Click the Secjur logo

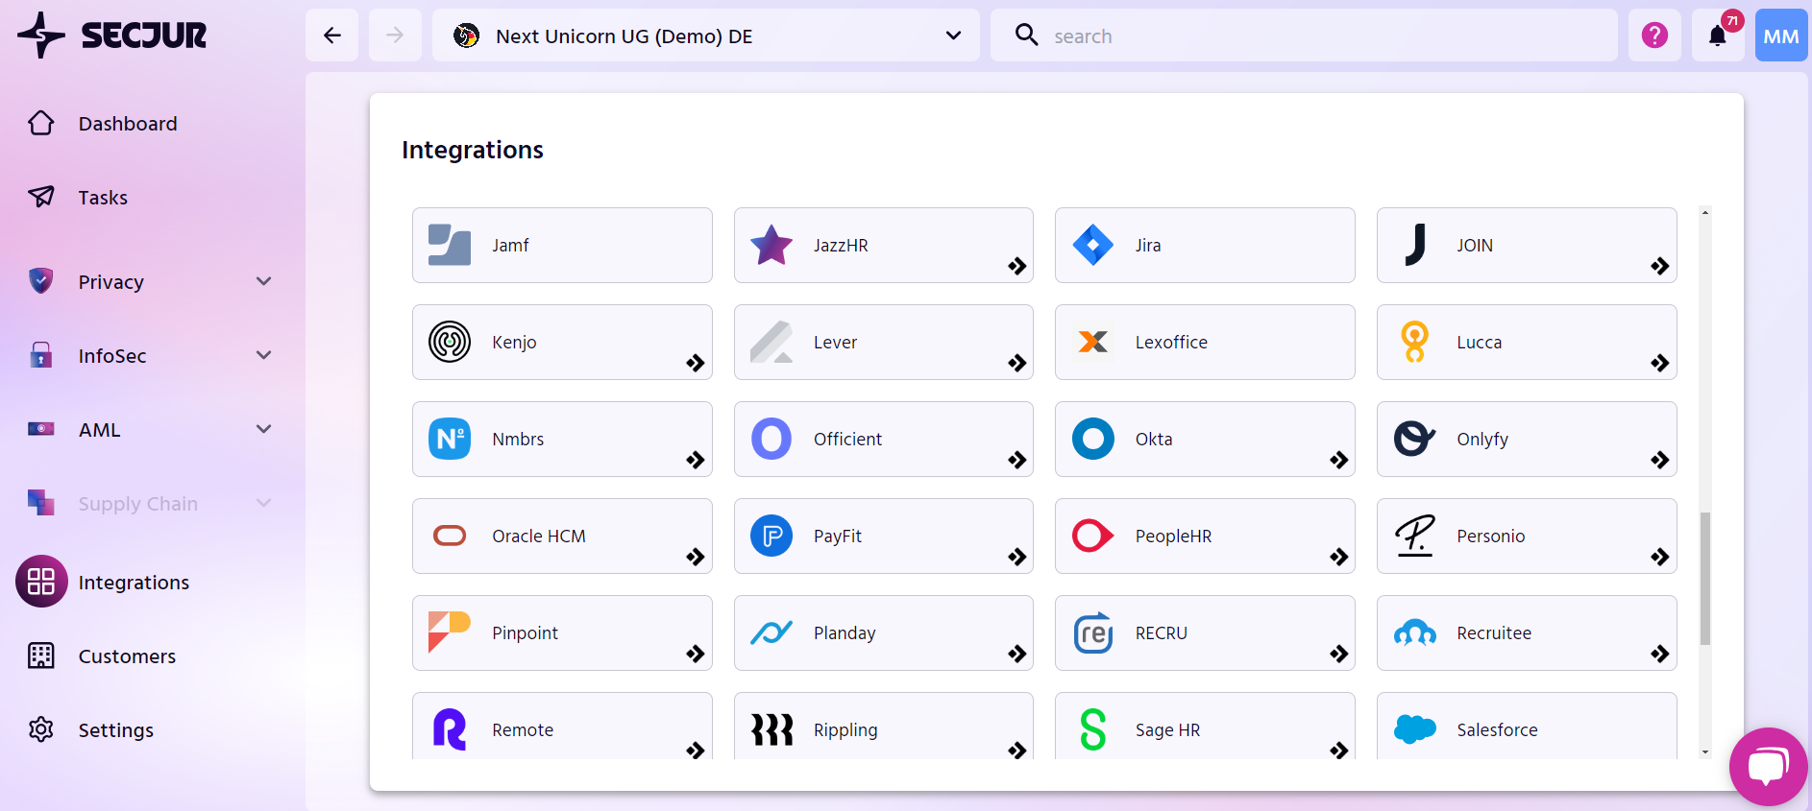coord(111,36)
